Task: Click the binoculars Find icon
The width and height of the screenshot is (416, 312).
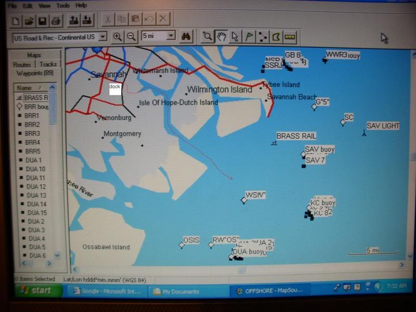Action: pyautogui.click(x=186, y=36)
